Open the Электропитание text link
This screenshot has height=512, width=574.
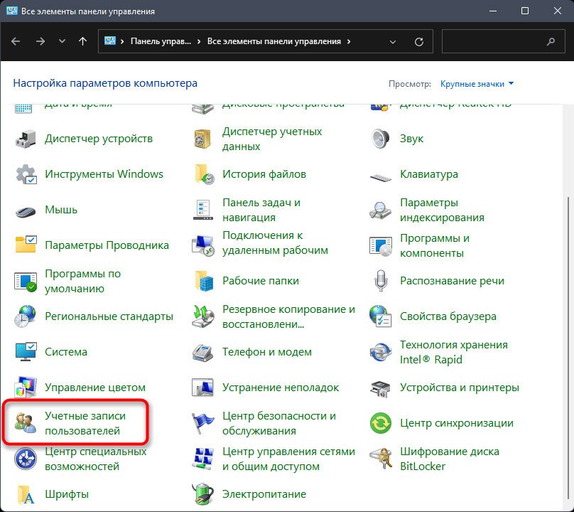click(x=264, y=494)
